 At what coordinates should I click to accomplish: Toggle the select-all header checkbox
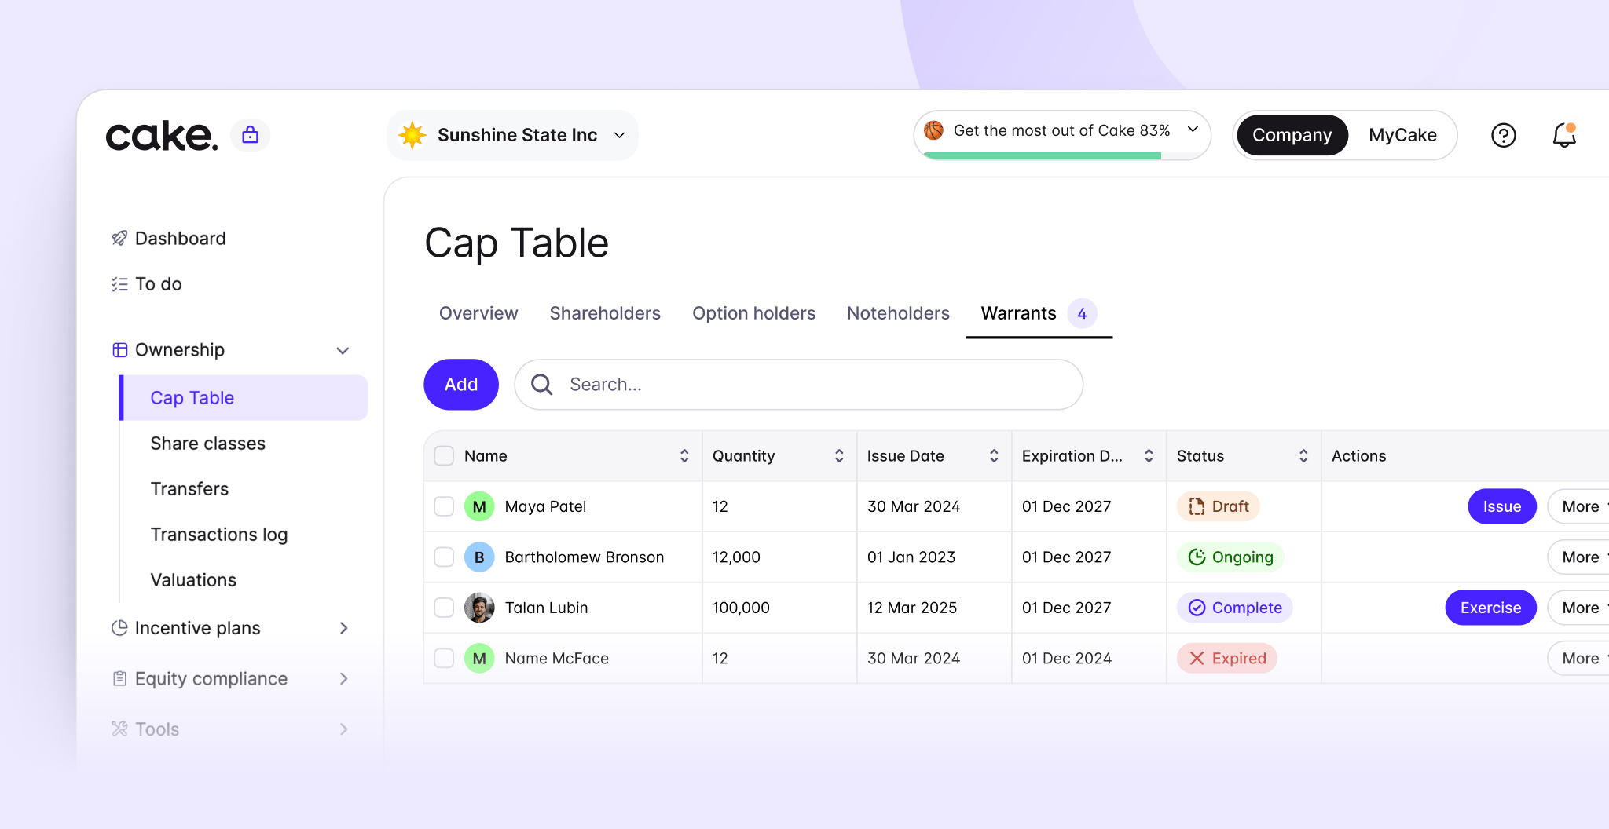444,456
